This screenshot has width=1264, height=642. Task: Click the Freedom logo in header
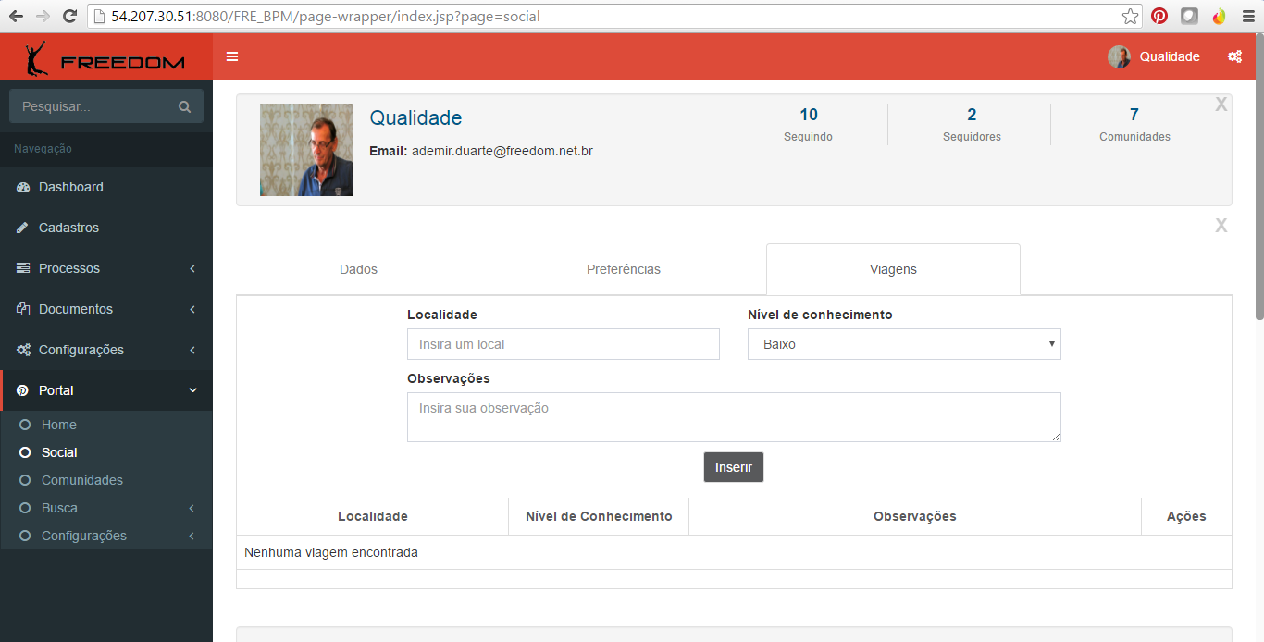coord(105,60)
